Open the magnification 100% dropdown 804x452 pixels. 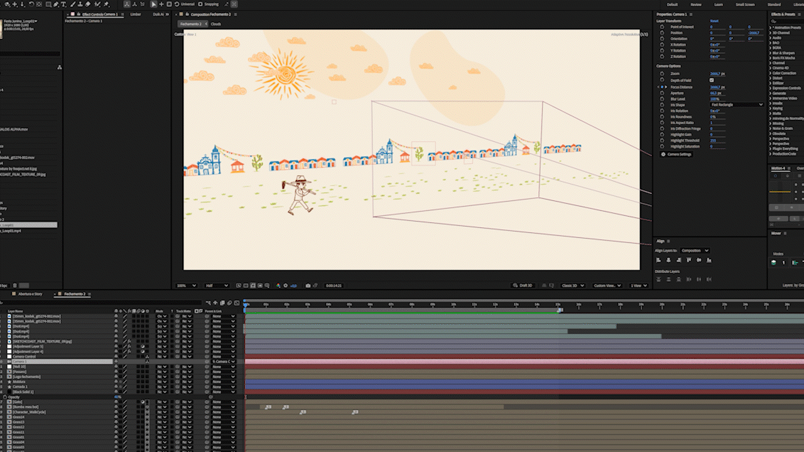point(187,285)
